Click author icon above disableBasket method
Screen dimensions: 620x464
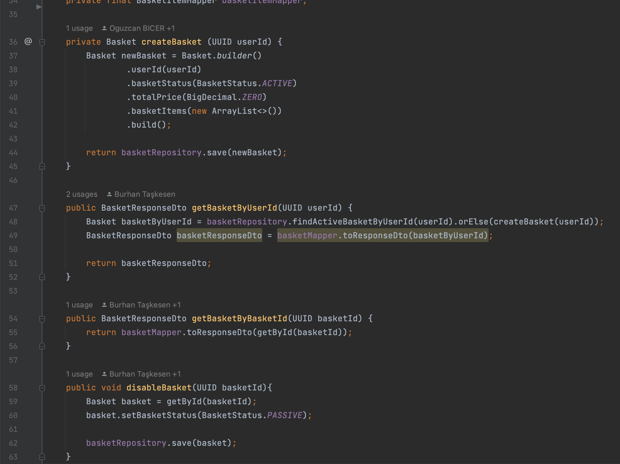point(104,374)
